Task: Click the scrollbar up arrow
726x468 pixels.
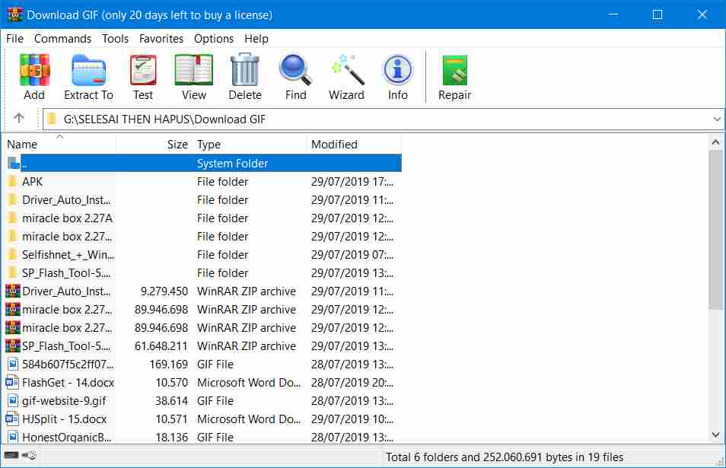Action: [x=716, y=142]
